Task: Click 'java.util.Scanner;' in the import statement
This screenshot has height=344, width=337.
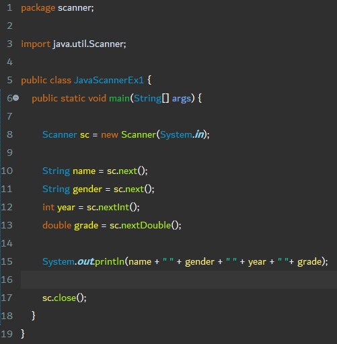Action: (89, 44)
